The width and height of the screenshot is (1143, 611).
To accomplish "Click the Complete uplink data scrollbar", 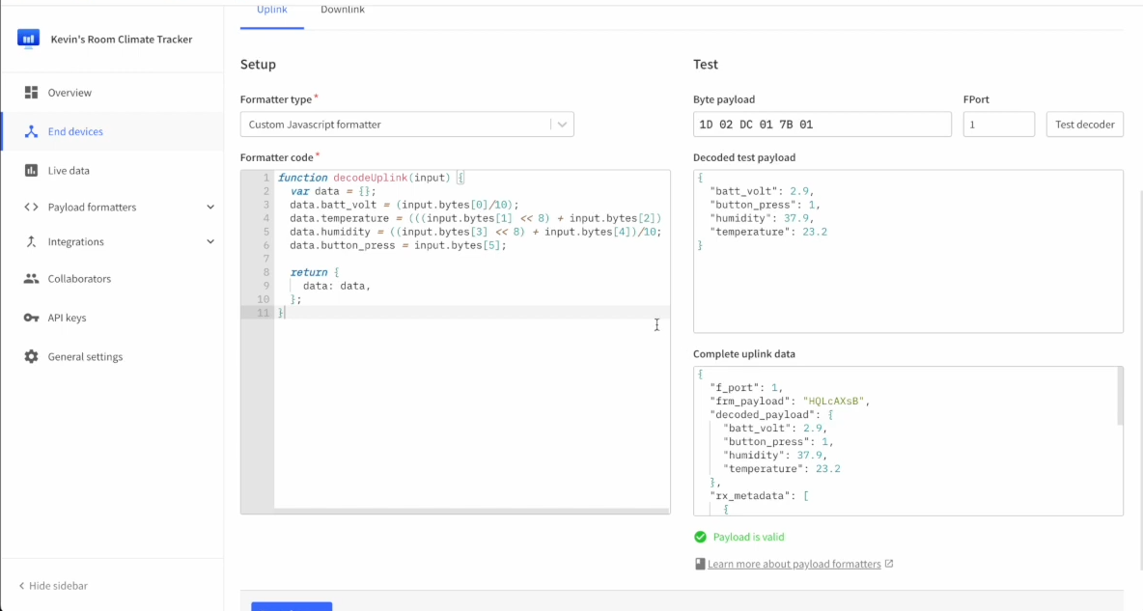I will pos(1119,396).
